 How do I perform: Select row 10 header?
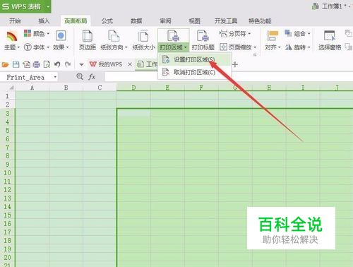(x=7, y=172)
